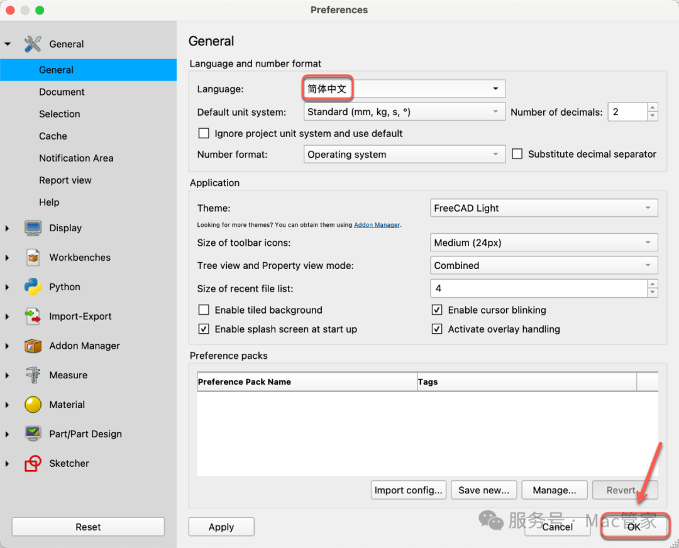
Task: Click the Import-Export icon
Action: coord(33,317)
